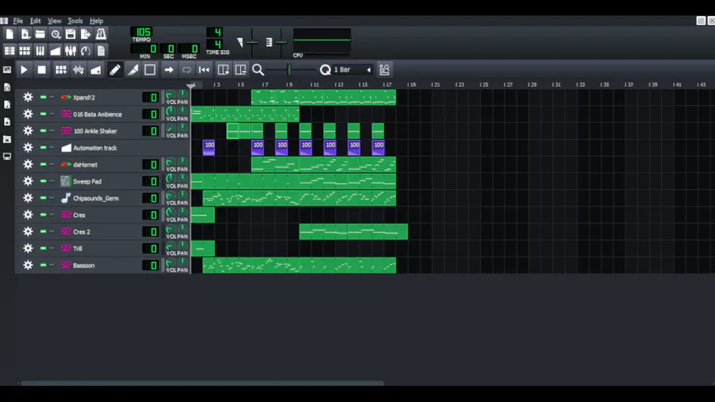Open the Project Notes icon
Viewport: 715px width, 402px height.
[x=101, y=51]
